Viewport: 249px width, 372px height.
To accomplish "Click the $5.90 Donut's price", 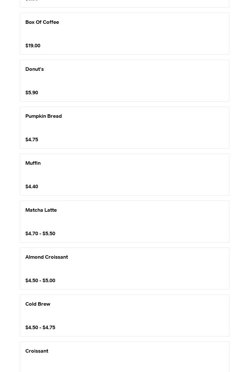I will [x=32, y=93].
